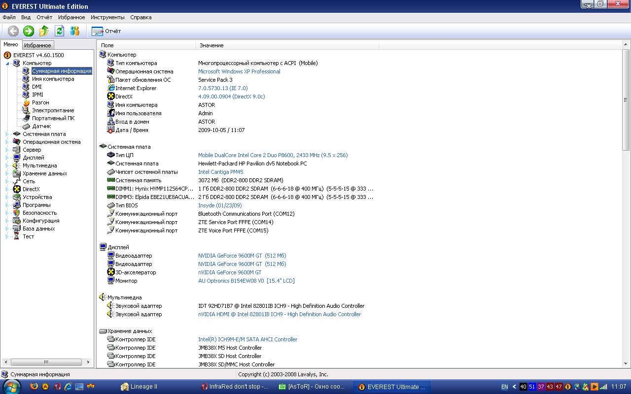Click the Устройства tree icon
This screenshot has width=631, height=394.
(17, 197)
